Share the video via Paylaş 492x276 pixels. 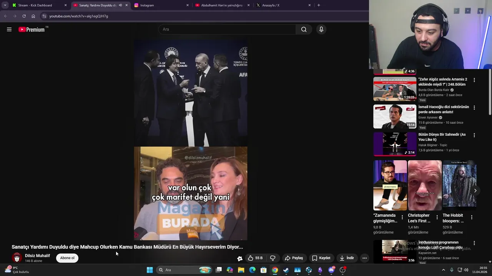tap(294, 258)
